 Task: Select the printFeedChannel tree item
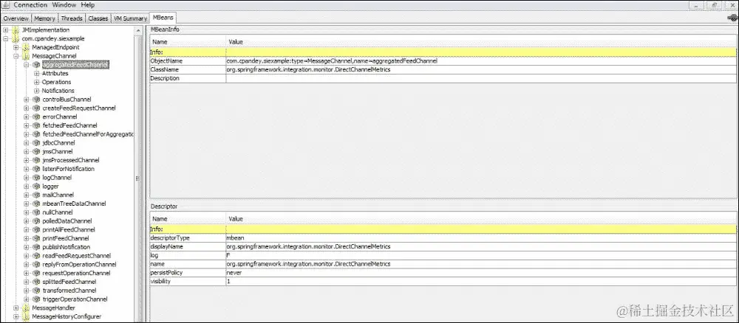click(66, 238)
